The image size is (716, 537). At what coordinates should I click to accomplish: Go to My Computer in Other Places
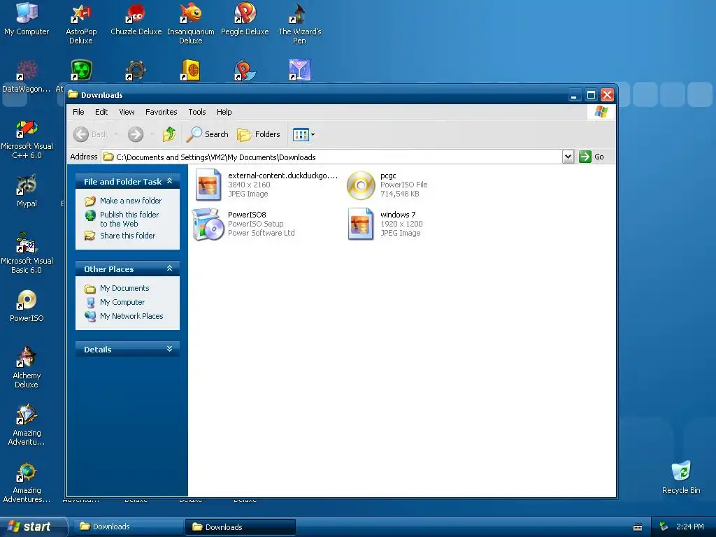coord(115,302)
